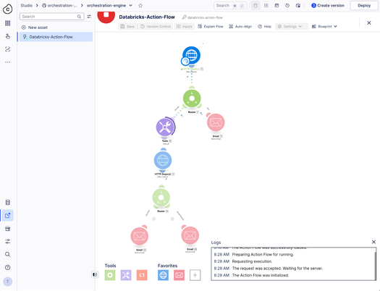This screenshot has height=291, width=380.
Task: Open the apps grid icon in sidebar
Action: click(8, 23)
